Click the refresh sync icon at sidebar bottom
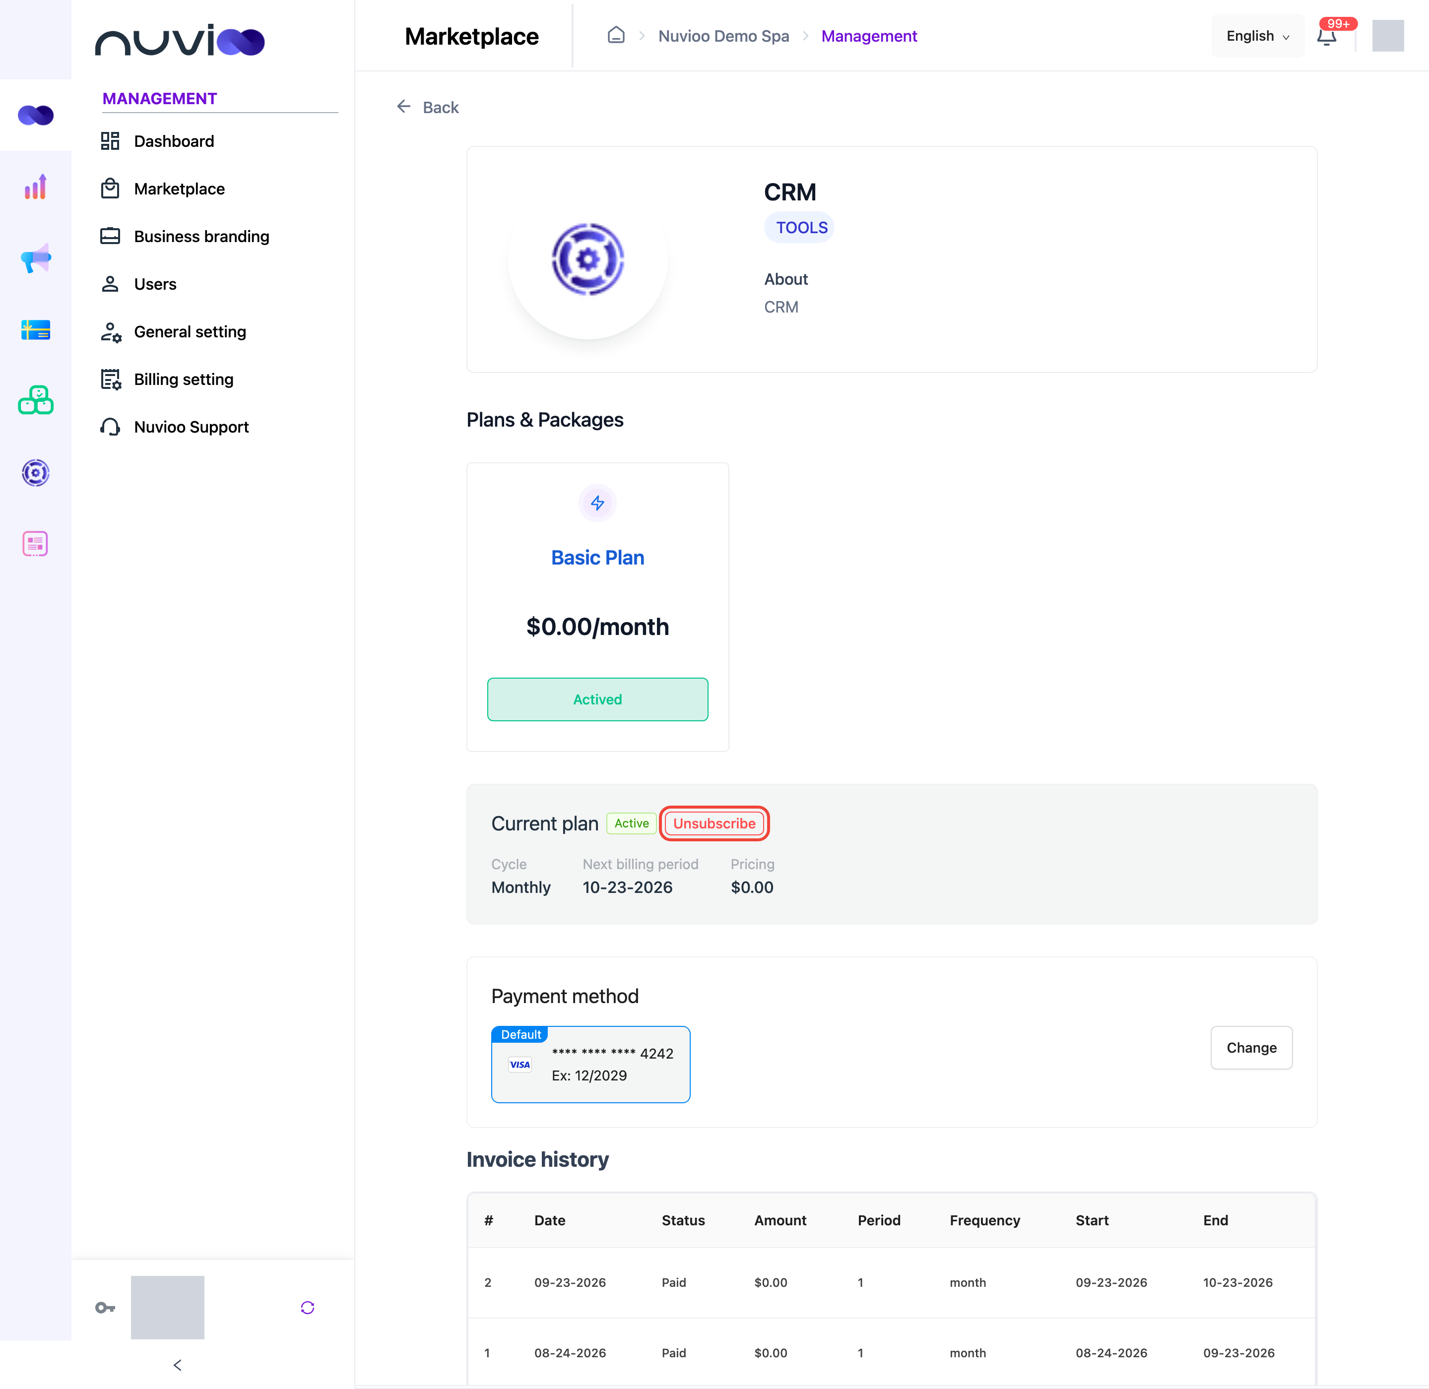Viewport: 1429px width, 1389px height. 307,1307
